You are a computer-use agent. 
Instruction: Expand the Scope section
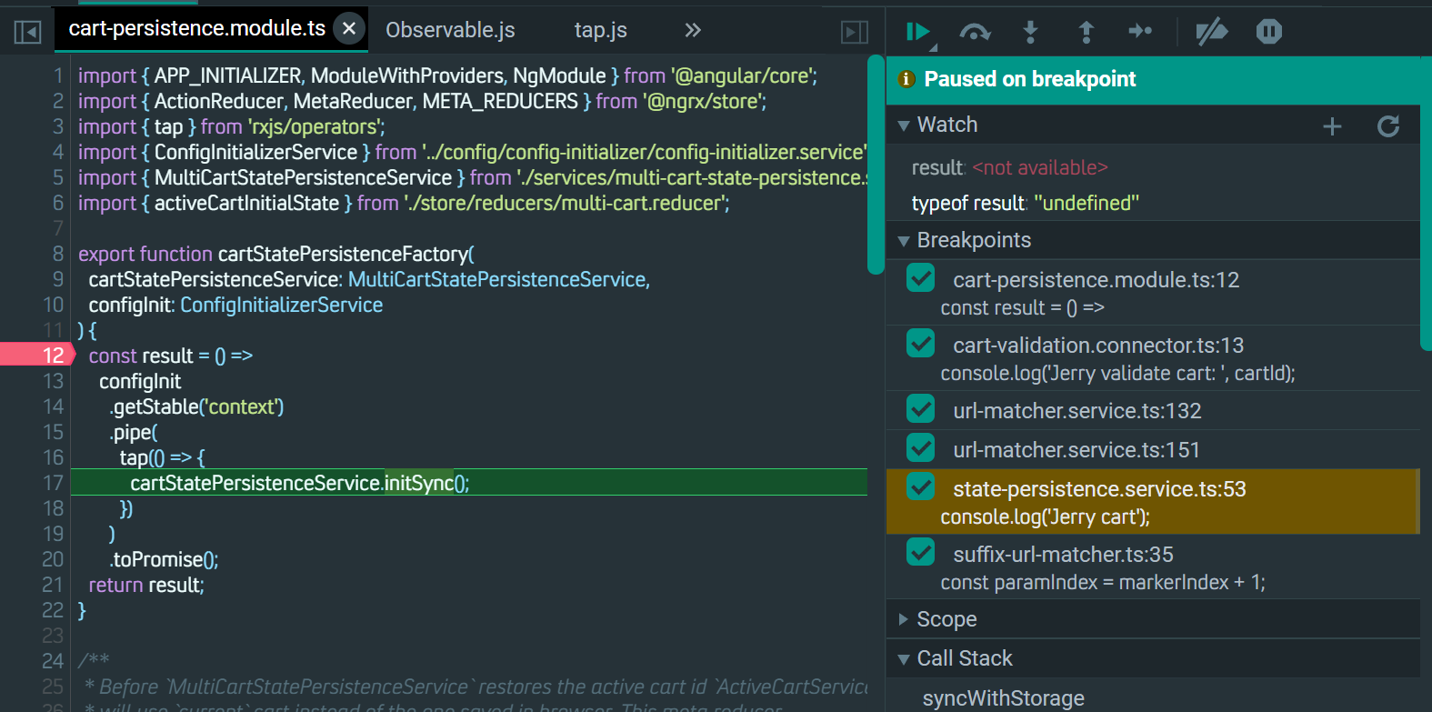946,619
